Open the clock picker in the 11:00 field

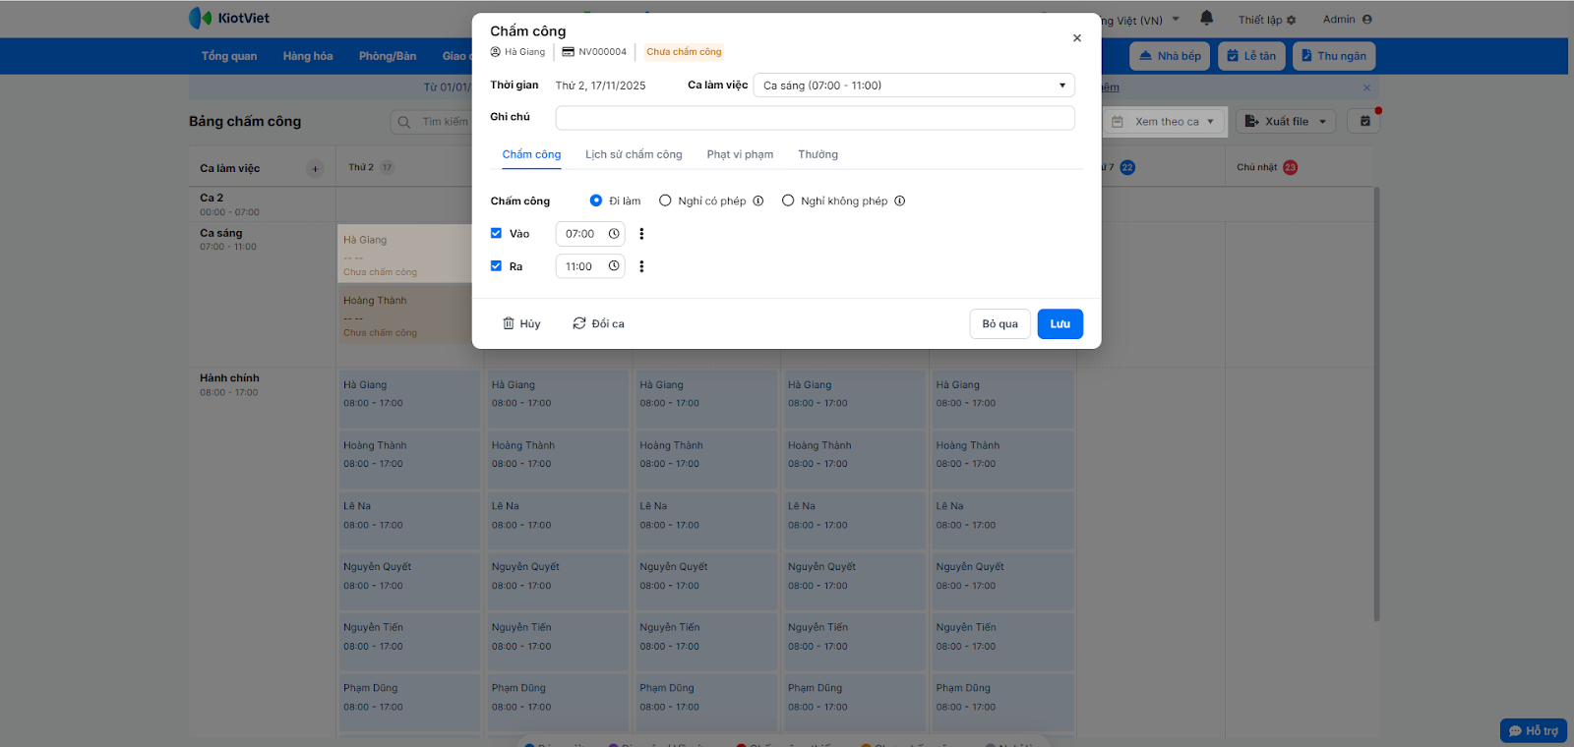[x=614, y=266]
